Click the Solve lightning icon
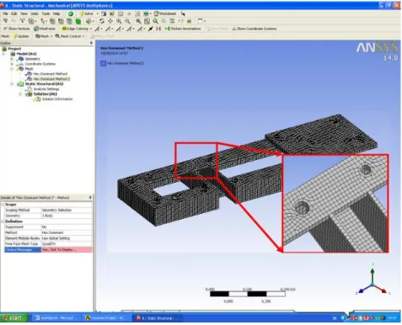The height and width of the screenshot is (325, 402). [82, 13]
